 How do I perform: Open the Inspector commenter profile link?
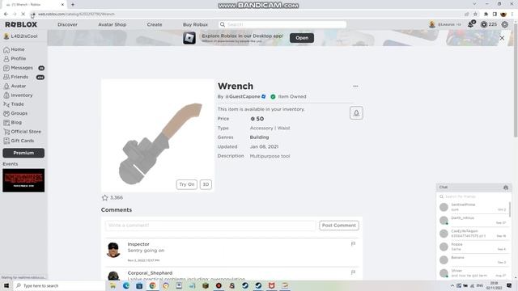[138, 244]
